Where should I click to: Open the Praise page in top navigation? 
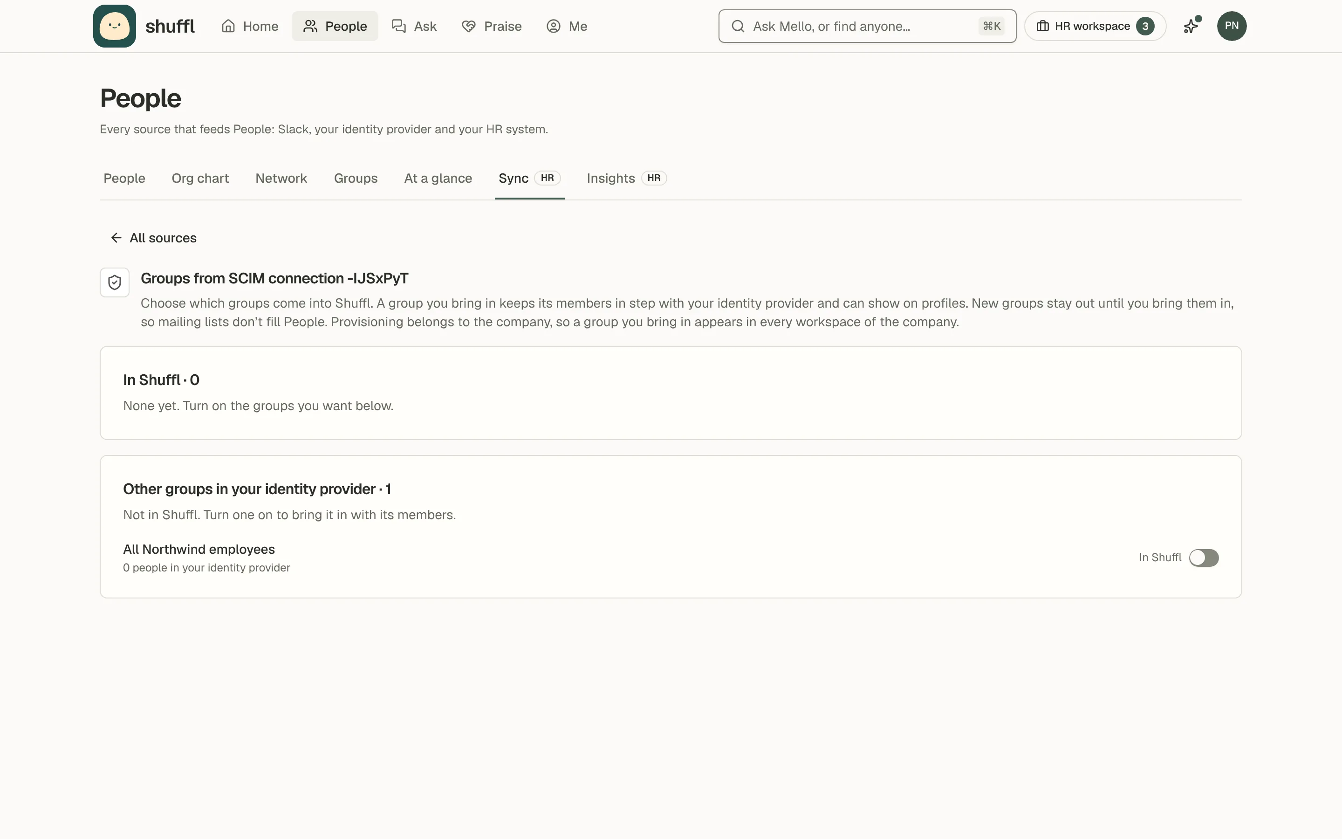click(x=491, y=26)
